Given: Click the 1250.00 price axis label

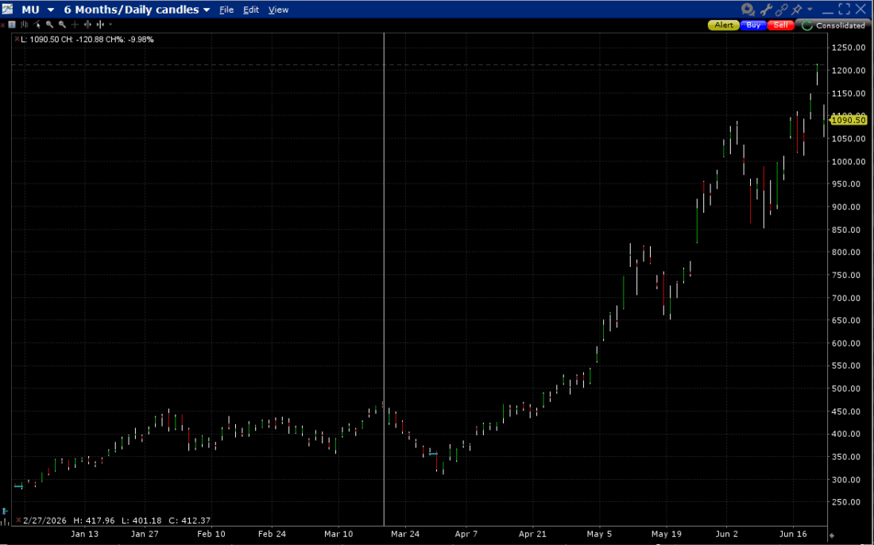Looking at the screenshot, I should [850, 48].
